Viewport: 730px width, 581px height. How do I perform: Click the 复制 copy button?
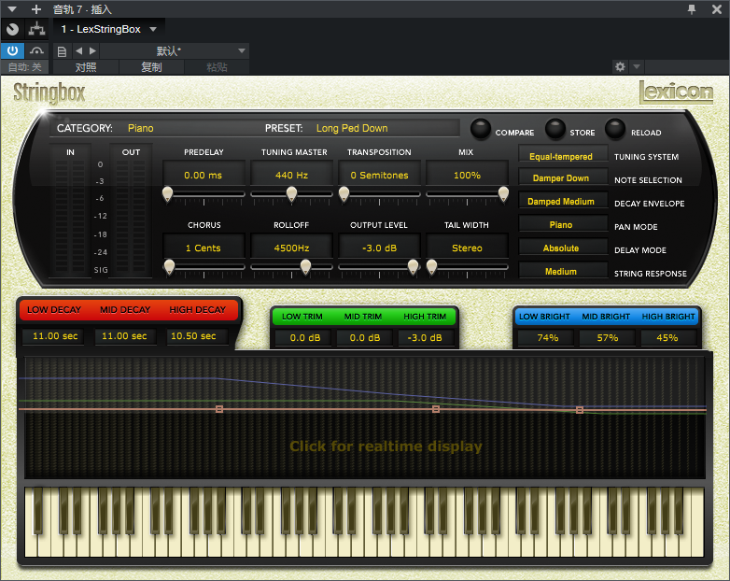click(152, 67)
